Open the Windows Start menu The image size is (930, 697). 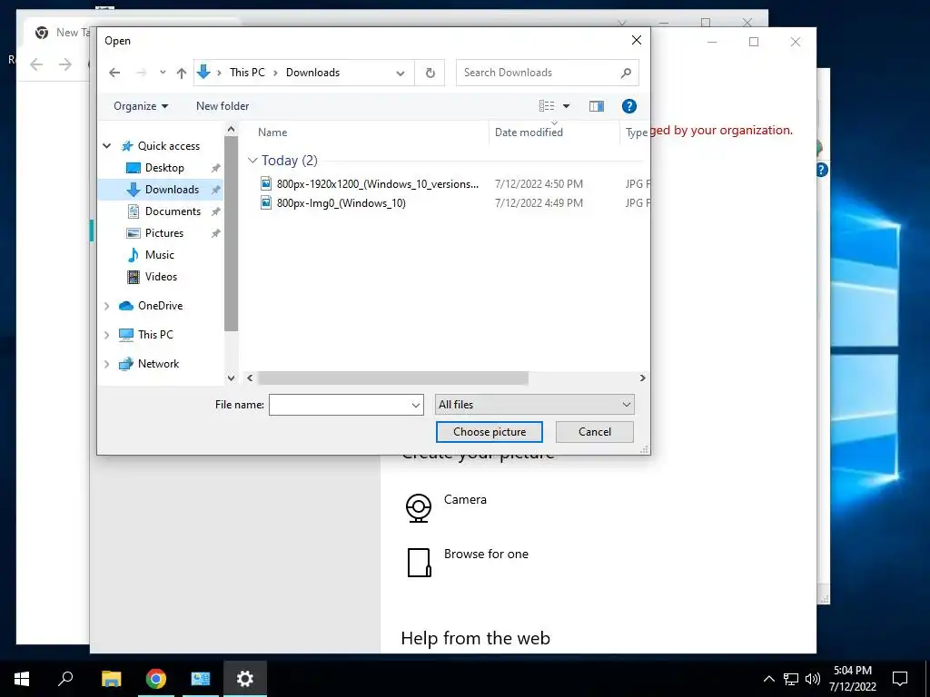point(22,679)
